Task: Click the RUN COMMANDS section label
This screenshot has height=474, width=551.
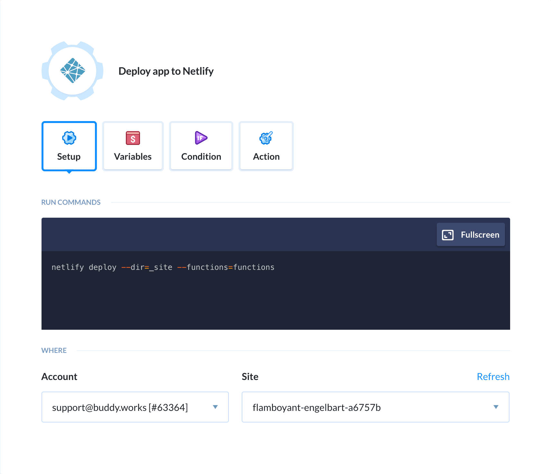Action: (x=71, y=202)
